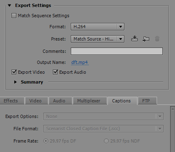Image resolution: width=175 pixels, height=152 pixels.
Task: Select the 29.97 fps NDF radio button
Action: click(106, 141)
